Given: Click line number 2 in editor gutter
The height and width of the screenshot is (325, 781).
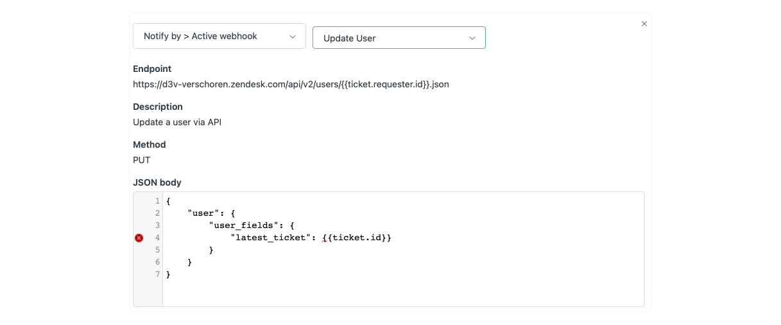Looking at the screenshot, I should [x=157, y=213].
